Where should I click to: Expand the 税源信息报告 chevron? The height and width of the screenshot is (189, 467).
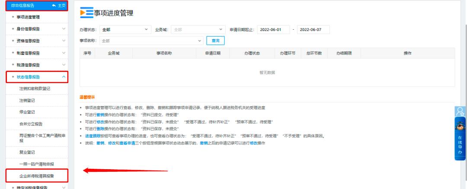(64, 65)
